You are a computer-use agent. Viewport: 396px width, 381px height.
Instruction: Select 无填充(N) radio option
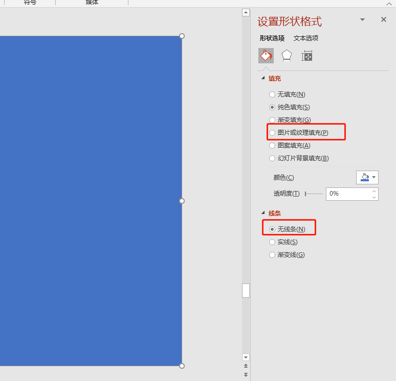287,94
